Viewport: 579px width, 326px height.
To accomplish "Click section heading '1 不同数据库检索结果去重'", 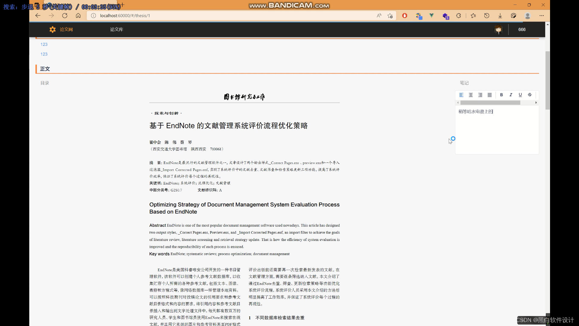I will click(x=277, y=318).
